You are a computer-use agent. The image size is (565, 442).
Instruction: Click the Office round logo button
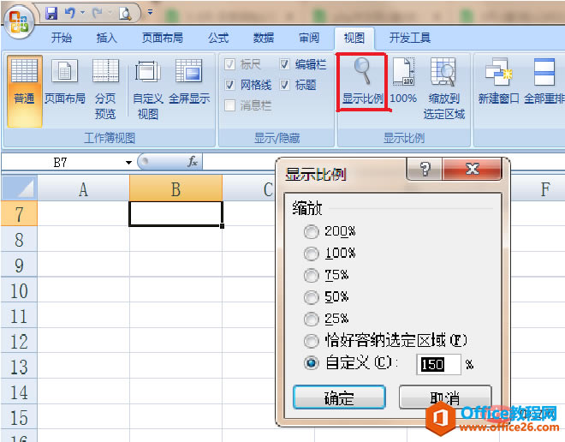pyautogui.click(x=19, y=21)
